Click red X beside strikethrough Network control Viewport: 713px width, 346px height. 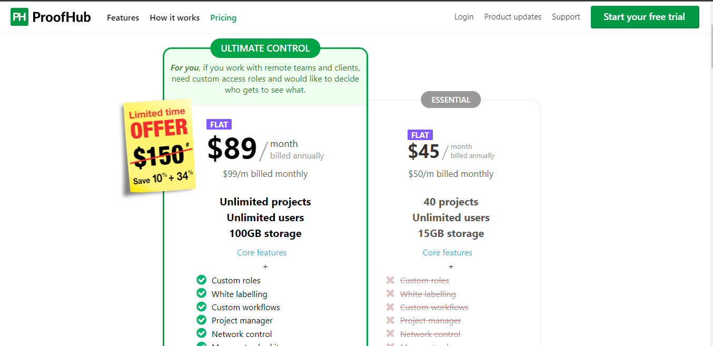[390, 334]
